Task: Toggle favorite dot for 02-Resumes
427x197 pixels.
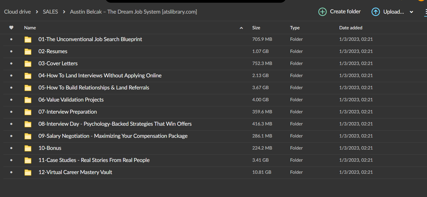Action: tap(11, 51)
